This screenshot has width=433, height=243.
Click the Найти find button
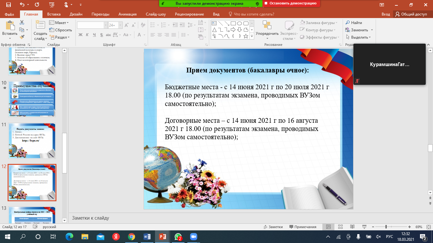pyautogui.click(x=354, y=23)
